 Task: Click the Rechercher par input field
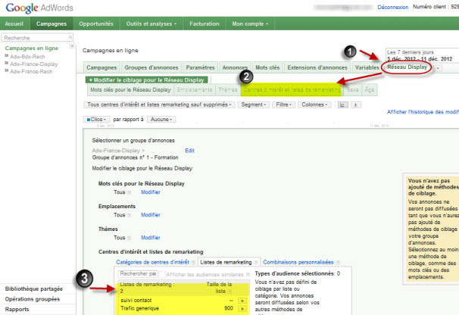[138, 274]
